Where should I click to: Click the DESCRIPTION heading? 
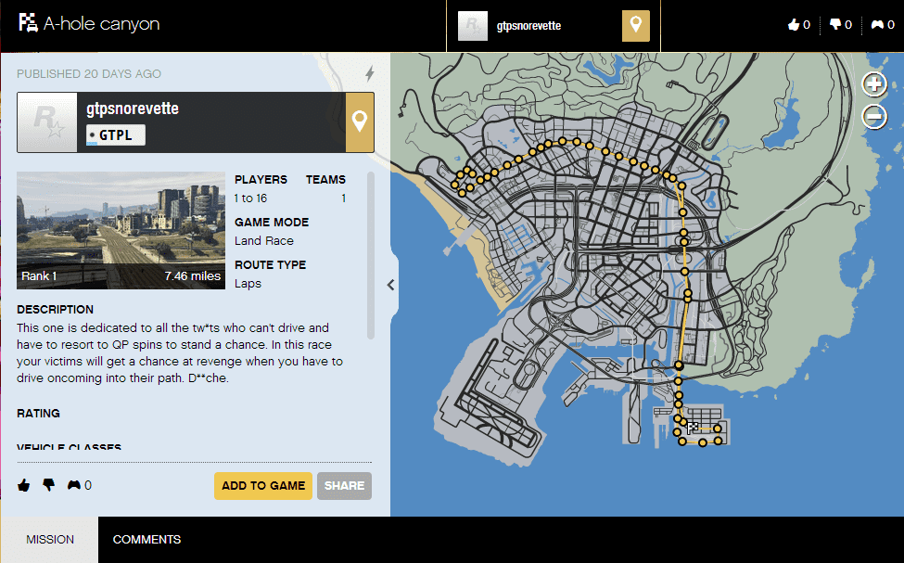[x=55, y=309]
